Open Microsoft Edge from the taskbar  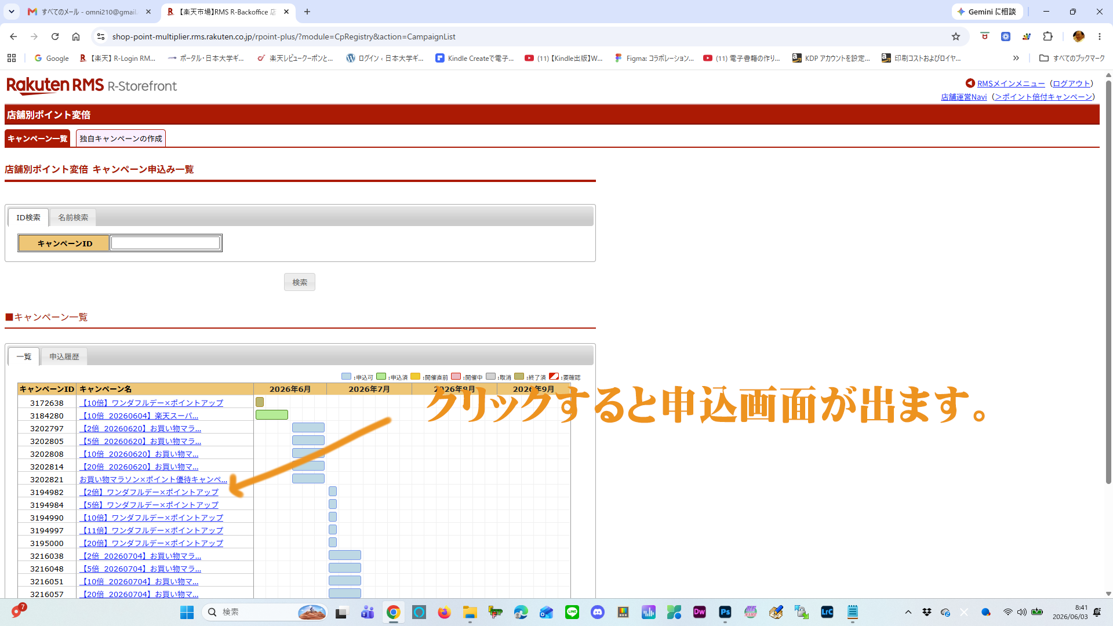click(521, 612)
